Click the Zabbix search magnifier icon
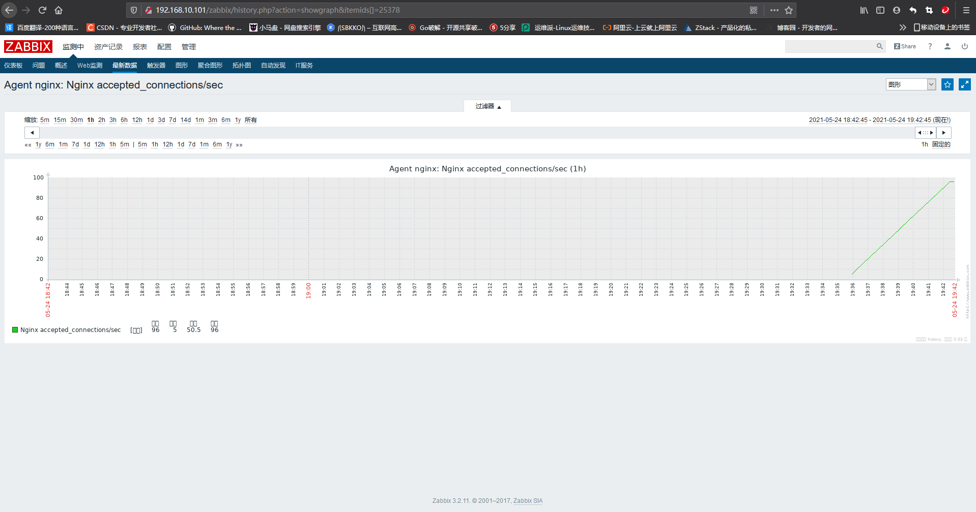 [x=879, y=46]
